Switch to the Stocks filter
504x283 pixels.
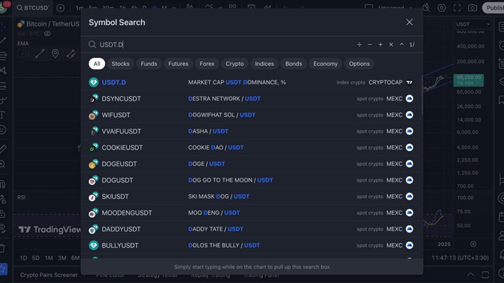[120, 63]
